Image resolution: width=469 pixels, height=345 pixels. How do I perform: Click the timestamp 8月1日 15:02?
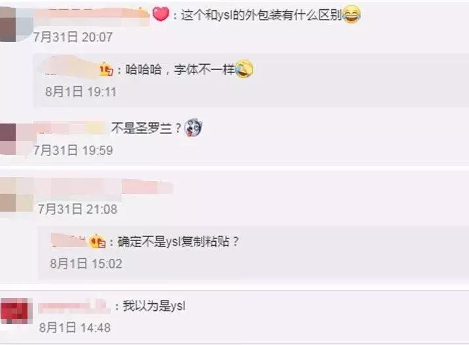pyautogui.click(x=86, y=264)
